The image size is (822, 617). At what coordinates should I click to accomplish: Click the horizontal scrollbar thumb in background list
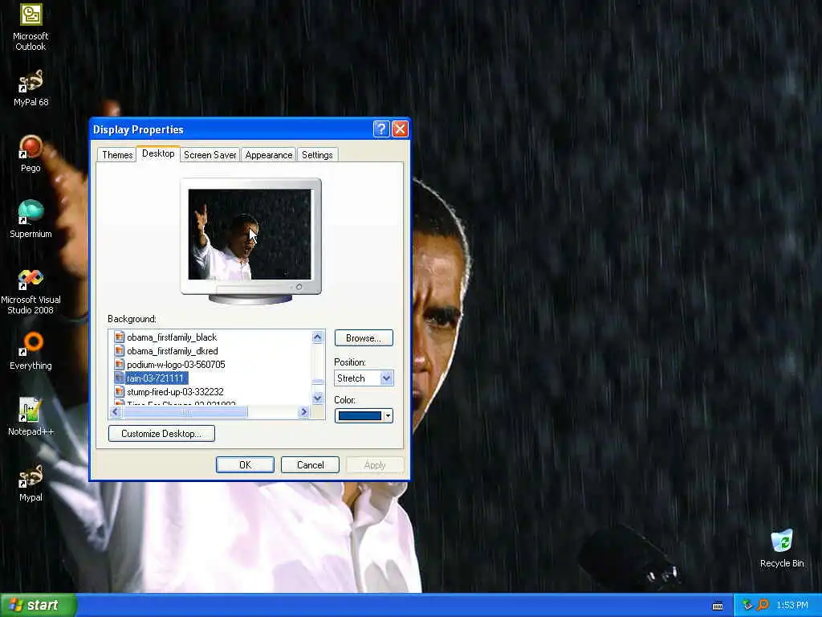click(x=185, y=412)
